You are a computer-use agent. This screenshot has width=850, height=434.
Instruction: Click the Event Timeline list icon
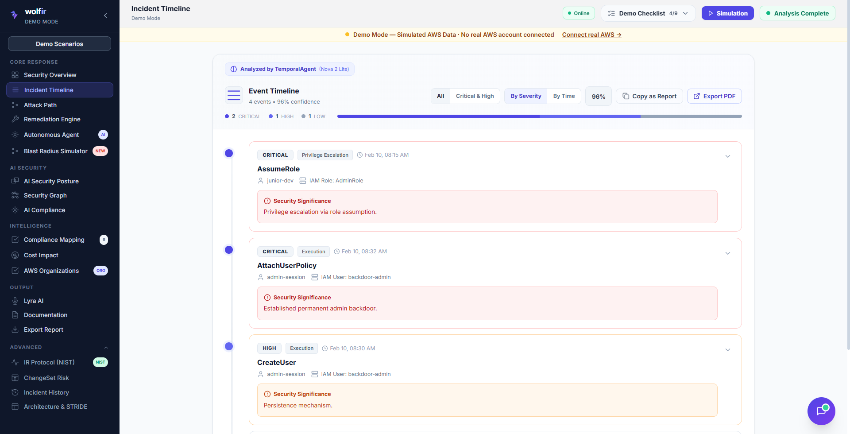[x=234, y=95]
